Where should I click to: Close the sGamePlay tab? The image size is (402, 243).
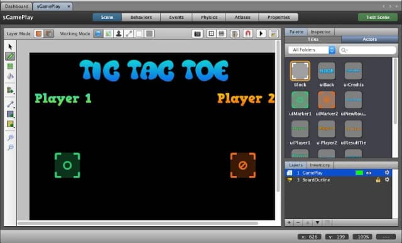(x=68, y=6)
